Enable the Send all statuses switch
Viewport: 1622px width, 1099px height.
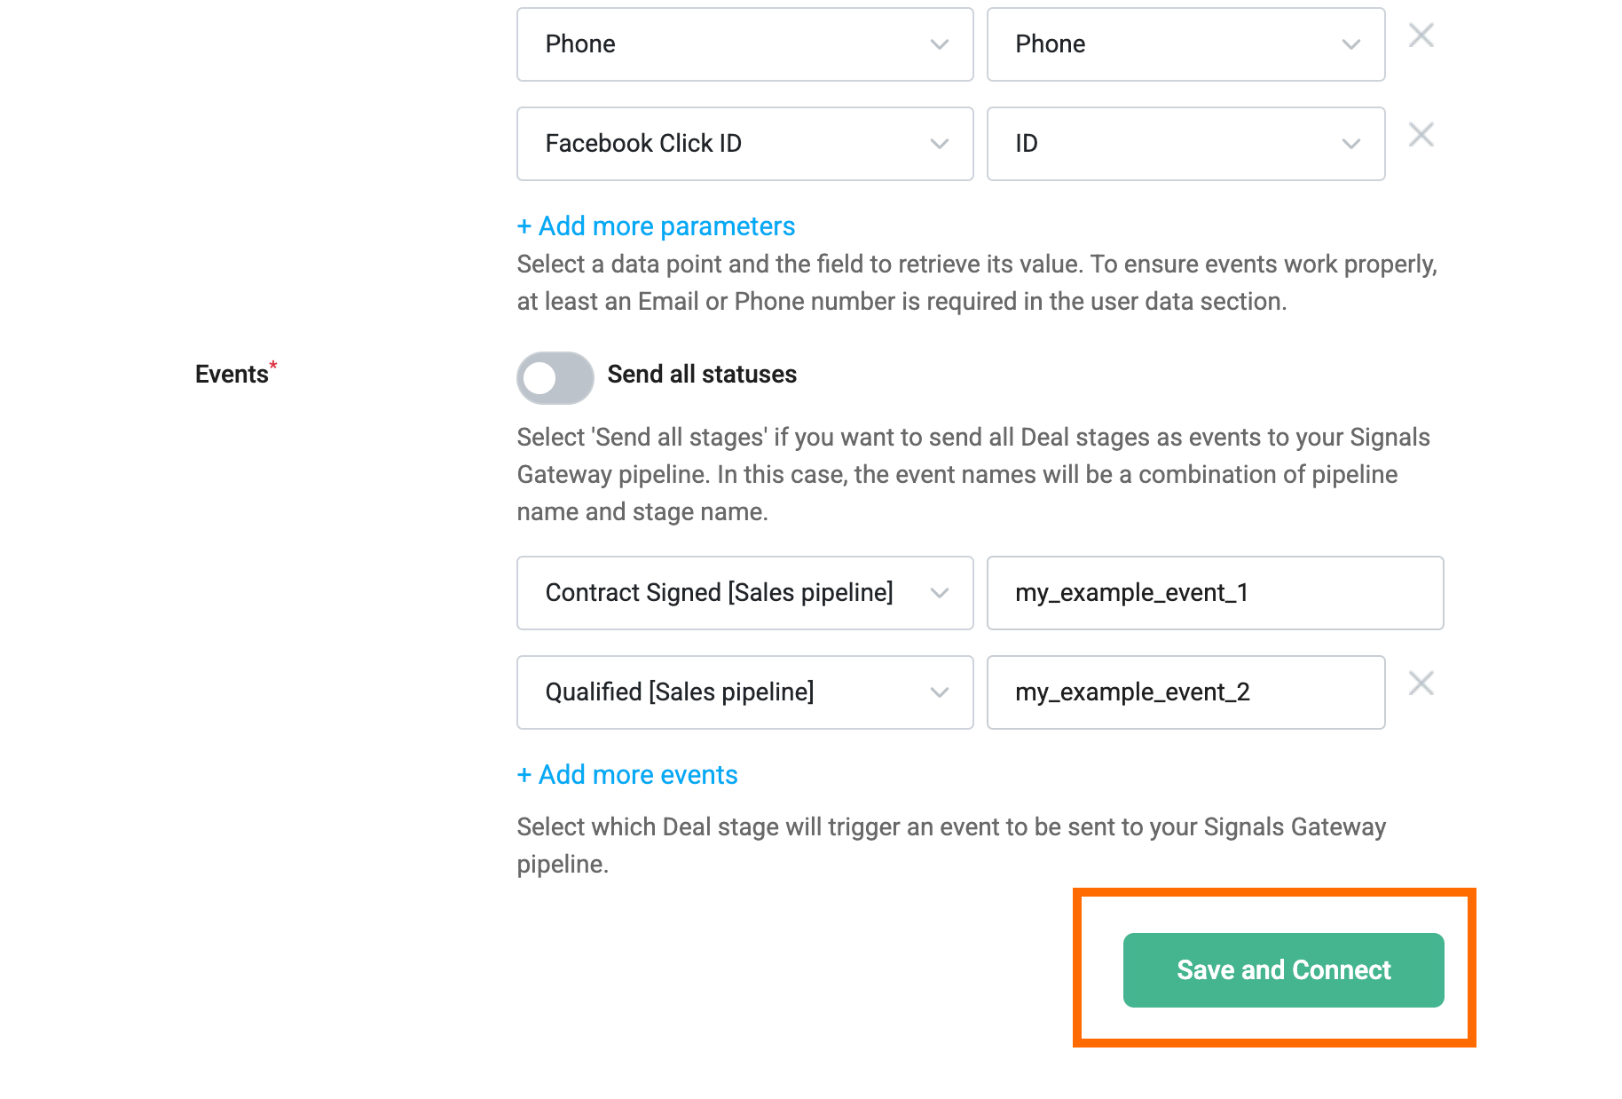click(x=555, y=378)
